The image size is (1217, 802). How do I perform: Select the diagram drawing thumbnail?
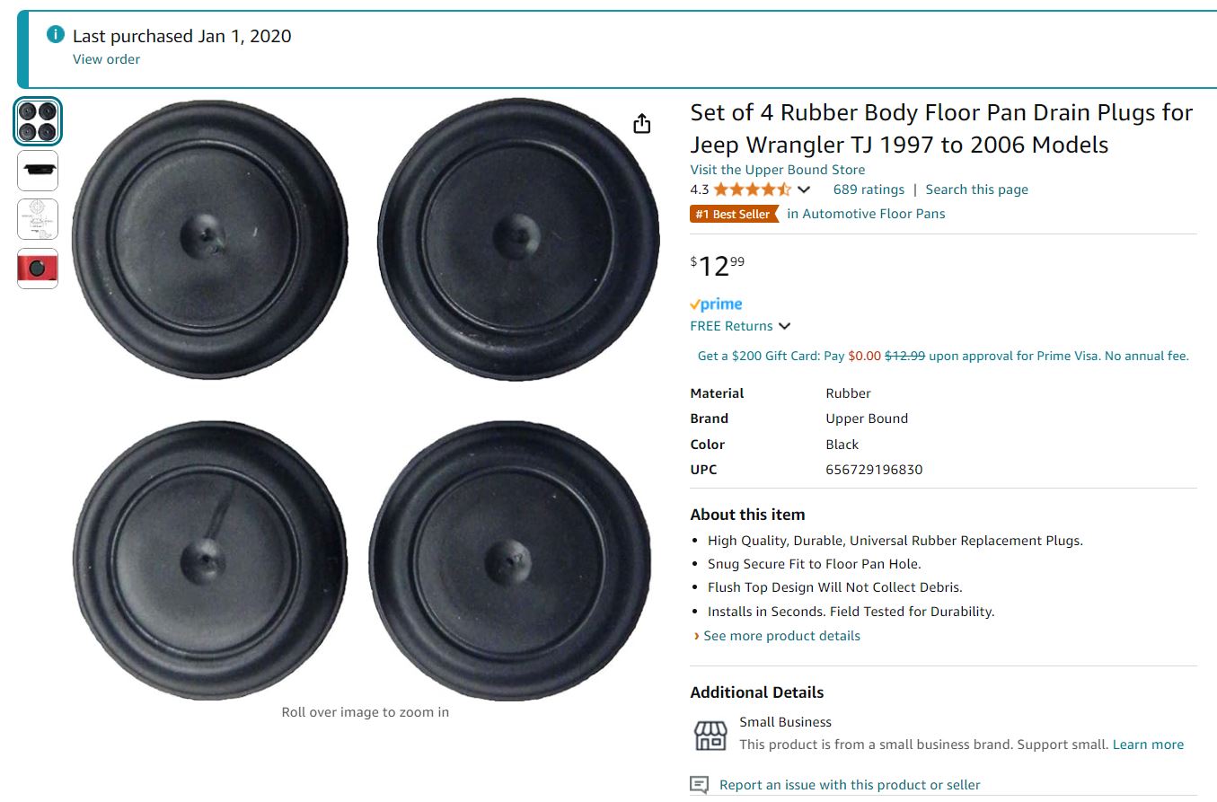[38, 219]
